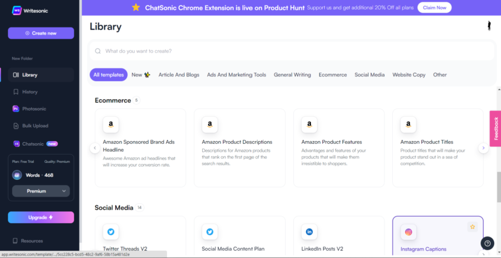Open the user profile avatar
This screenshot has width=501, height=258.
tap(489, 26)
